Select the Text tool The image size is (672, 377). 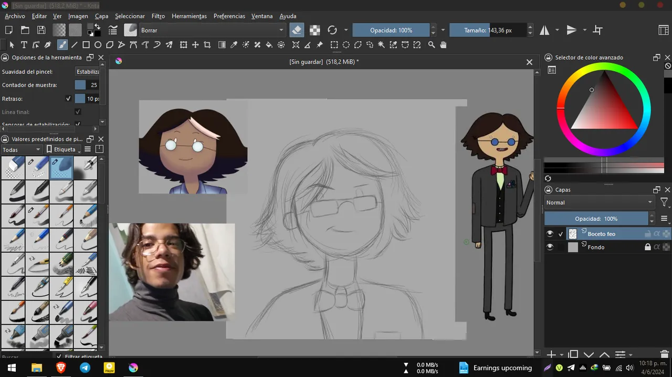(x=25, y=45)
